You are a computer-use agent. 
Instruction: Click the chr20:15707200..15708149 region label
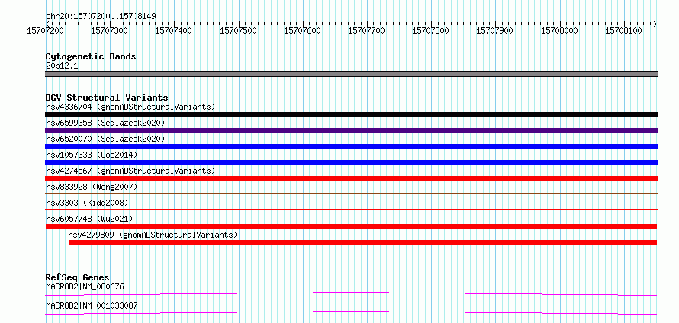[x=101, y=16]
